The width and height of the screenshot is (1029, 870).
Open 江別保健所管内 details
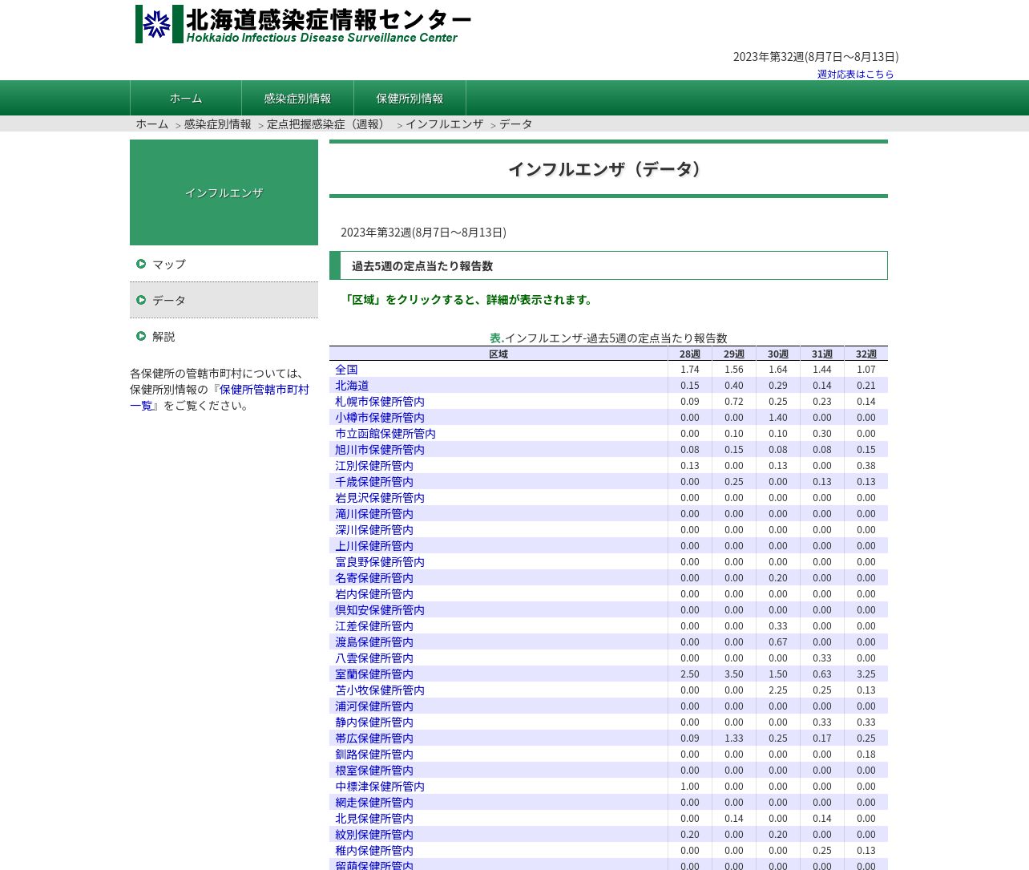[374, 466]
